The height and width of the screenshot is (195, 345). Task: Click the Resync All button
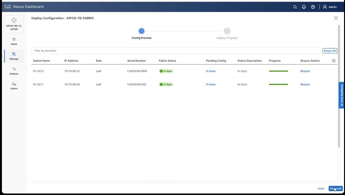(330, 51)
